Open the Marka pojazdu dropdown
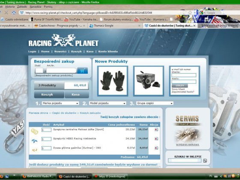 tap(60, 103)
